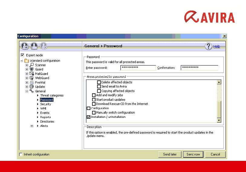Open the Alerts settings item
This screenshot has height=172, width=246.
(44, 126)
